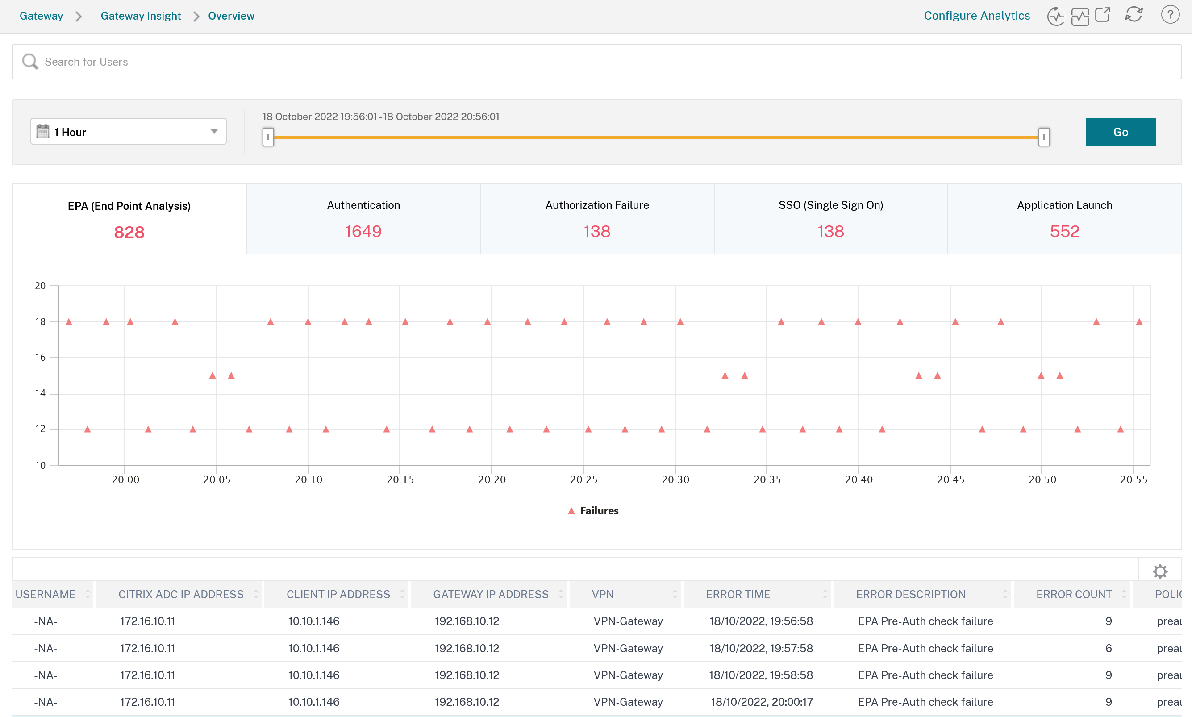Click the right handle of the time slider
Viewport: 1192px width, 717px height.
[1044, 137]
